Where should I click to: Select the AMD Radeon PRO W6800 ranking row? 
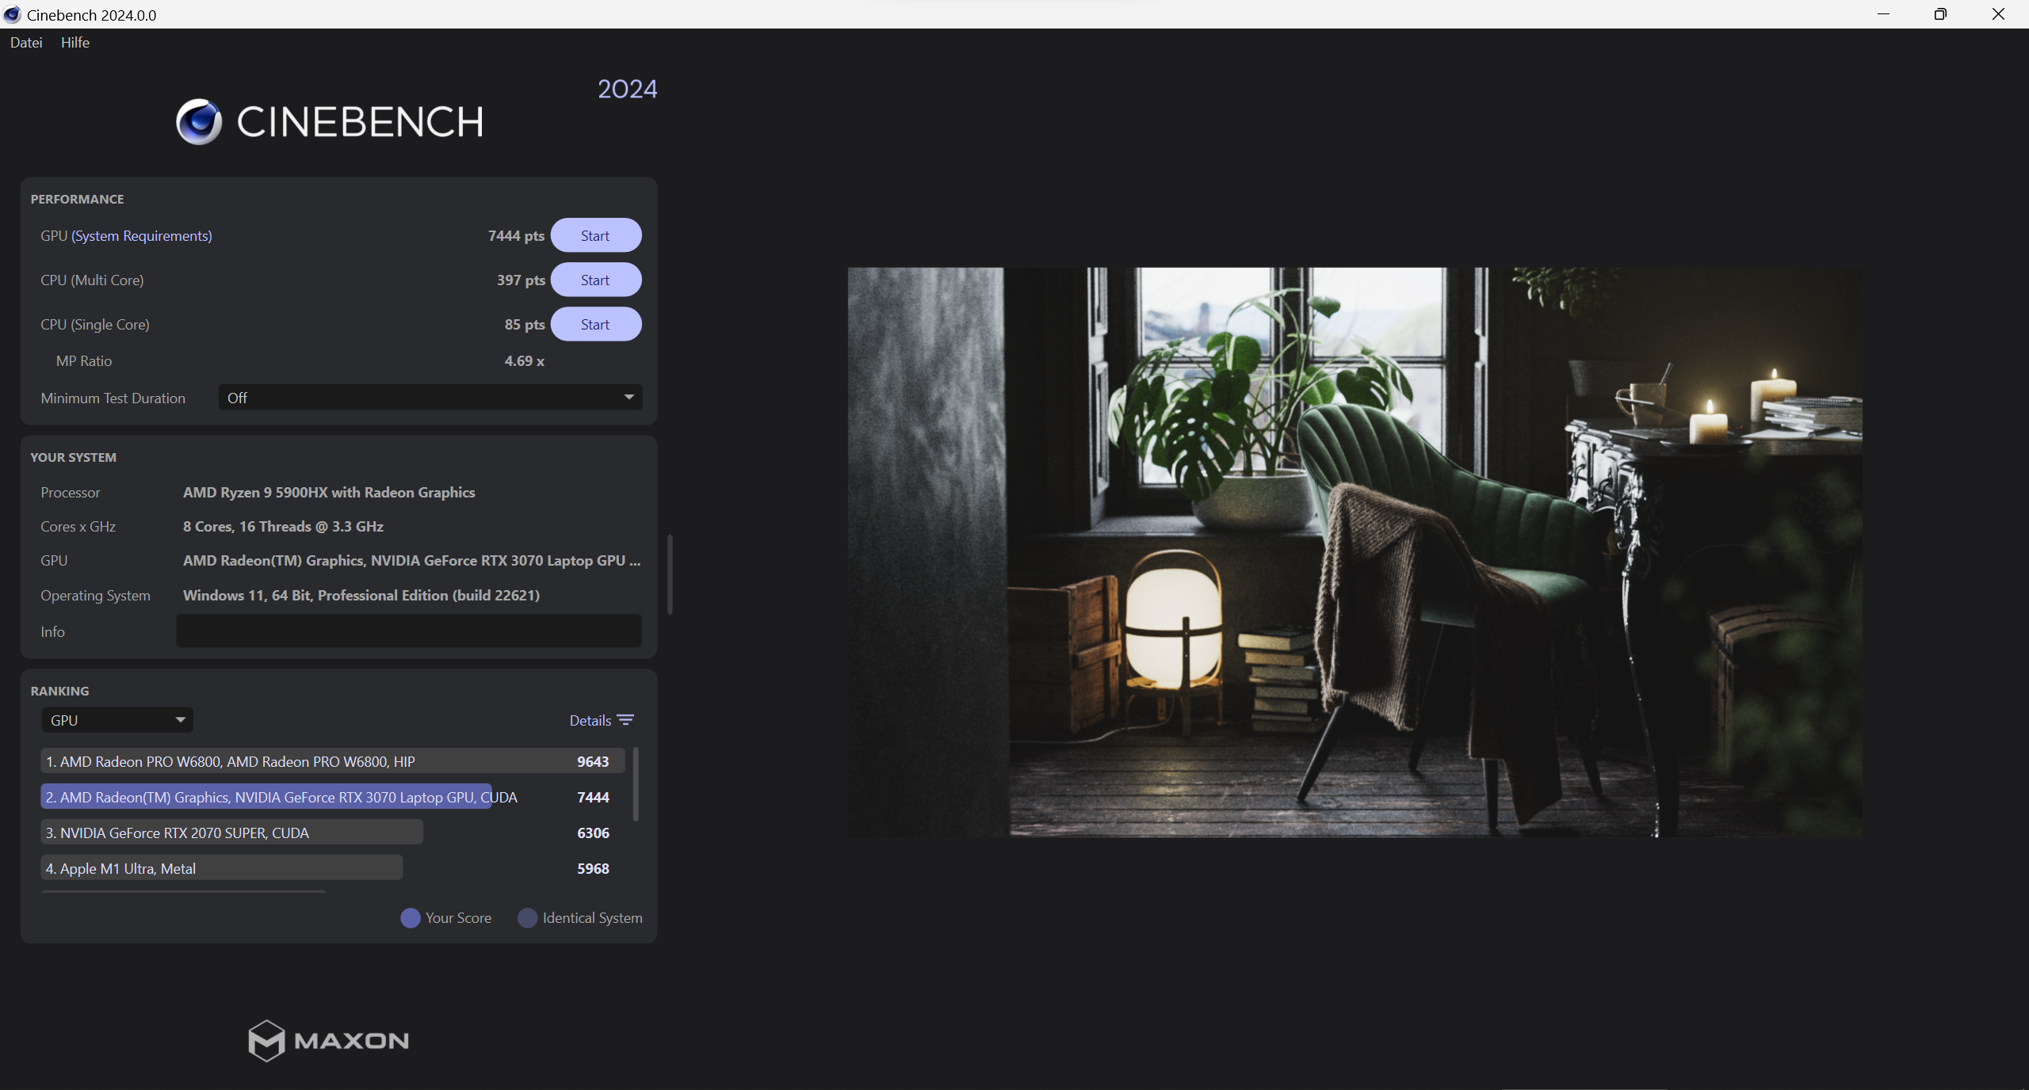click(333, 761)
